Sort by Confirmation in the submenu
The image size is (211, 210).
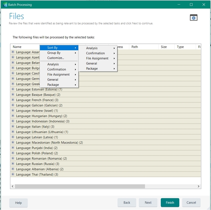click(x=98, y=53)
